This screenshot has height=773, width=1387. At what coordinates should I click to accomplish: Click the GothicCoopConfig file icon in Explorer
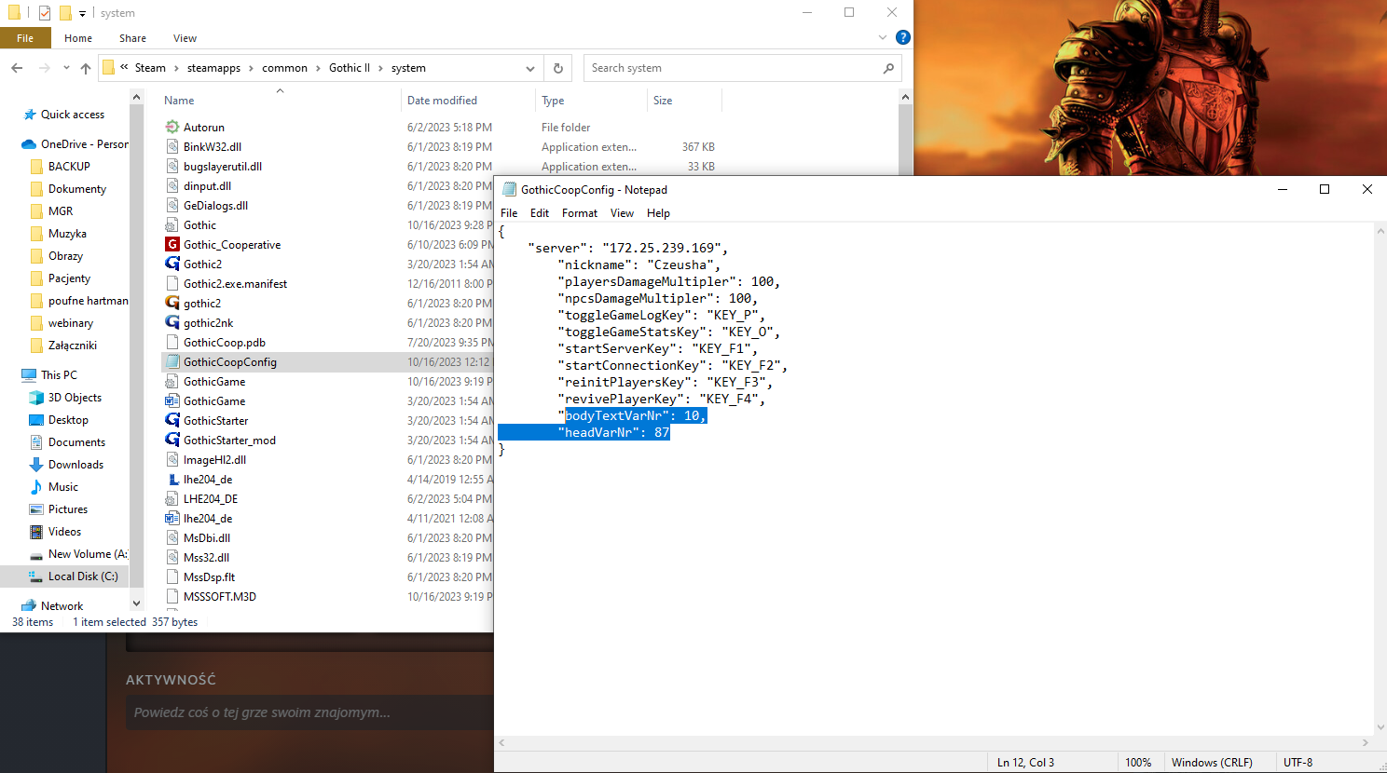(x=172, y=361)
